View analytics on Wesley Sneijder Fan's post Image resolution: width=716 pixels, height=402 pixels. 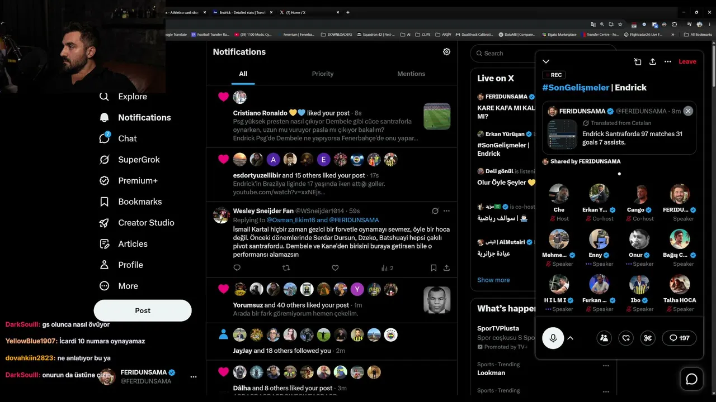tap(387, 268)
